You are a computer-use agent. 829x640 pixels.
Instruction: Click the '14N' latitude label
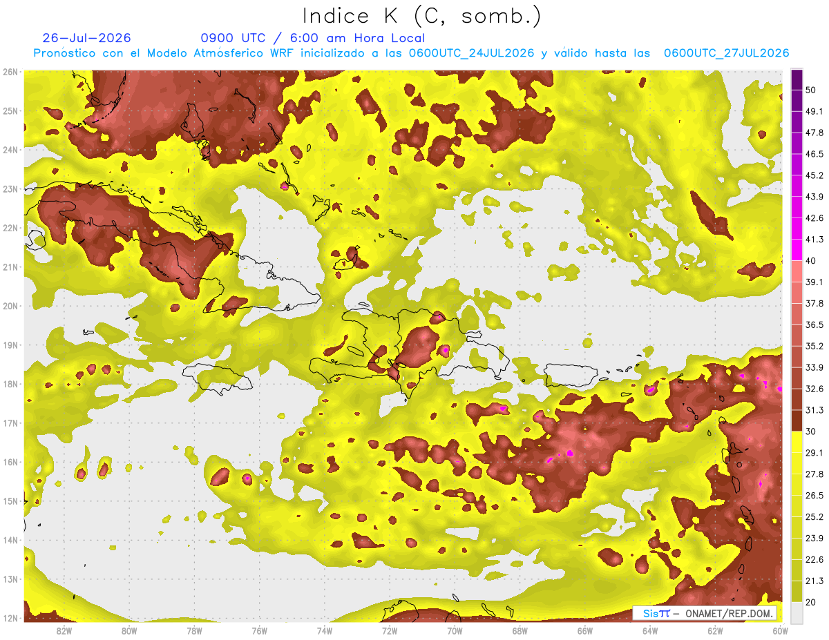[10, 540]
